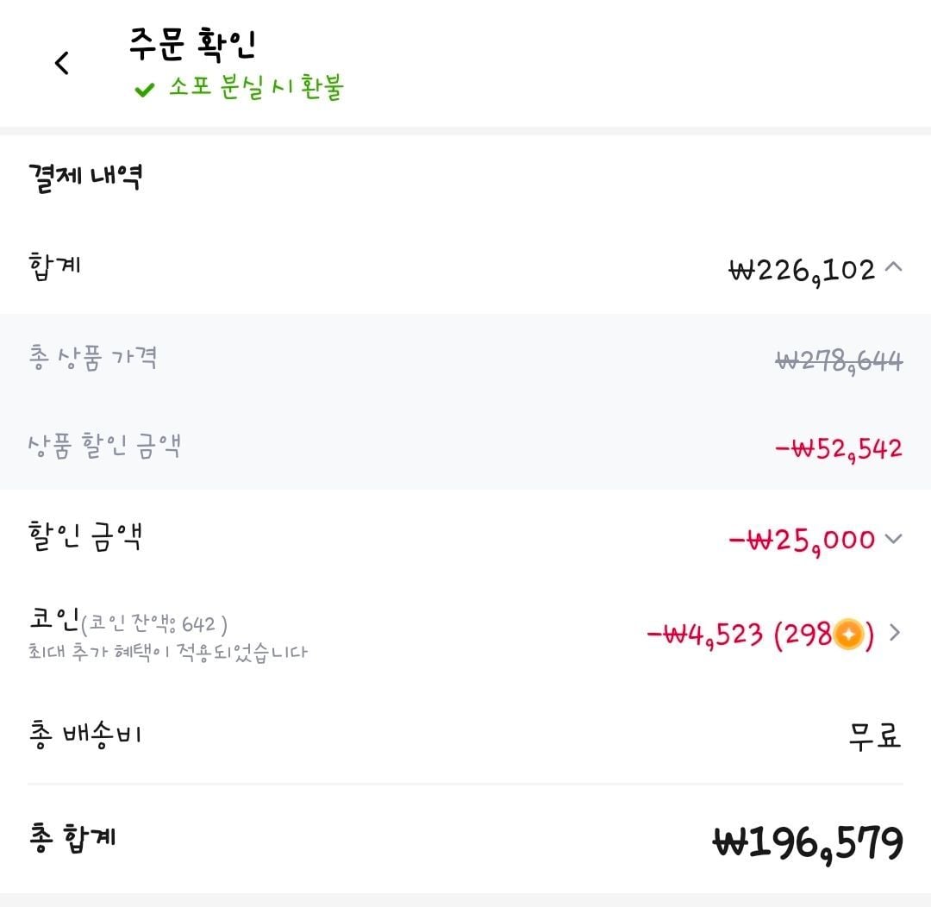Collapse the 합계 details chevron
The image size is (931, 907).
[x=894, y=268]
